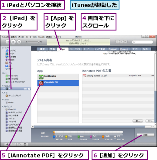Click the shuffle button at bottom
This screenshot has width=157, height=160.
(x=13, y=144)
